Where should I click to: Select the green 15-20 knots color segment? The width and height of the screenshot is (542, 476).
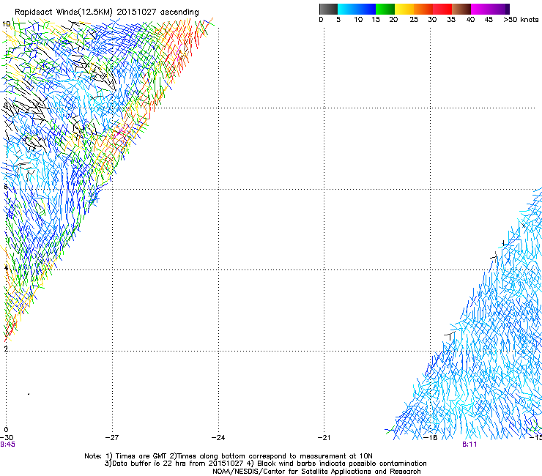[x=385, y=9]
